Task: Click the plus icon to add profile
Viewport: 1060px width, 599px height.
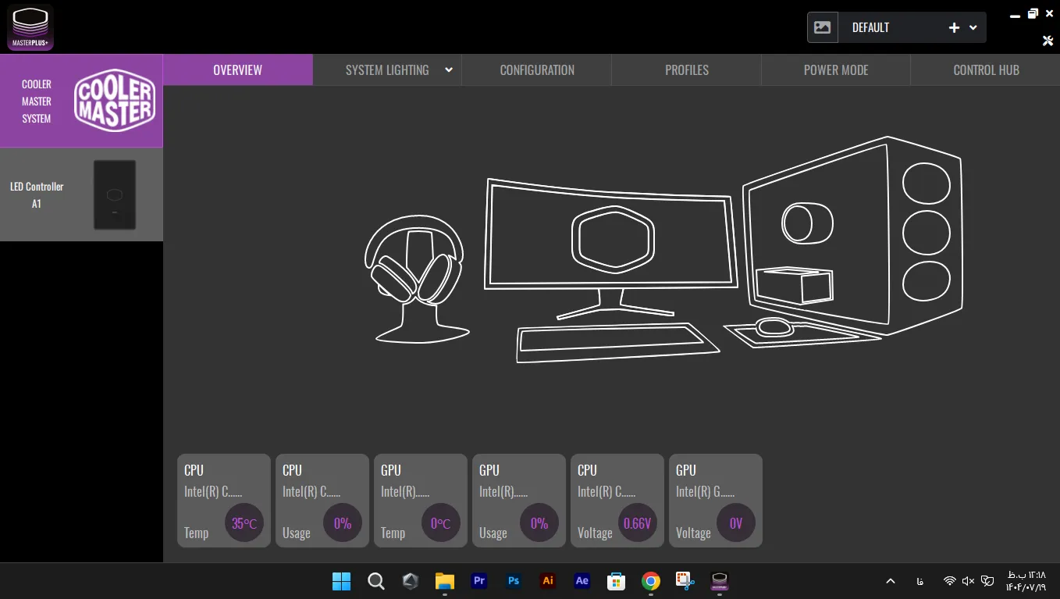Action: pos(954,27)
